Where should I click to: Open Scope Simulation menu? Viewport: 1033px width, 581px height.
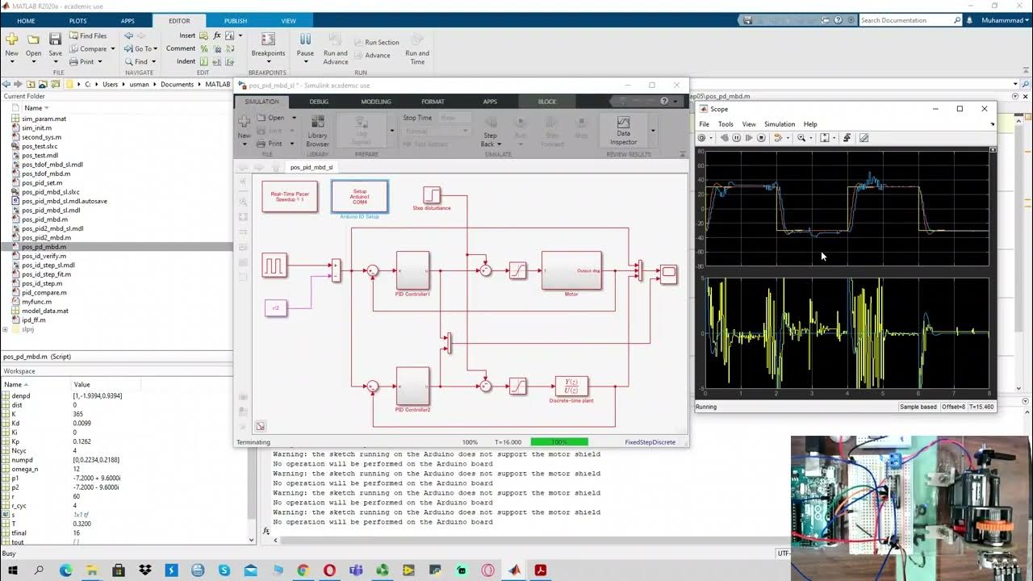click(x=780, y=124)
